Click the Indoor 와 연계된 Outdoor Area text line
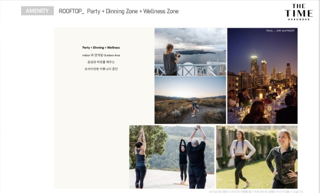 (x=101, y=55)
